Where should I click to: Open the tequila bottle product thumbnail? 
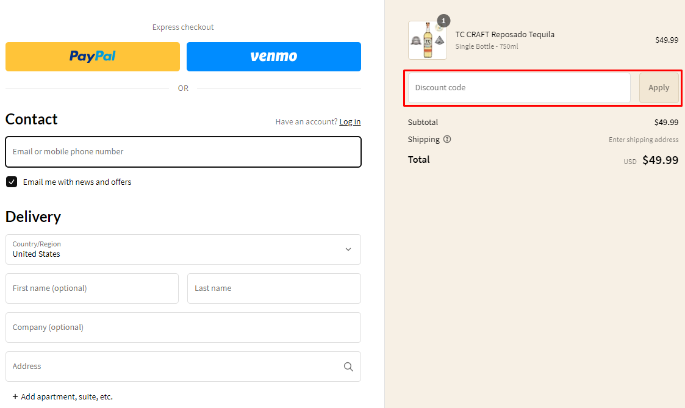[427, 41]
